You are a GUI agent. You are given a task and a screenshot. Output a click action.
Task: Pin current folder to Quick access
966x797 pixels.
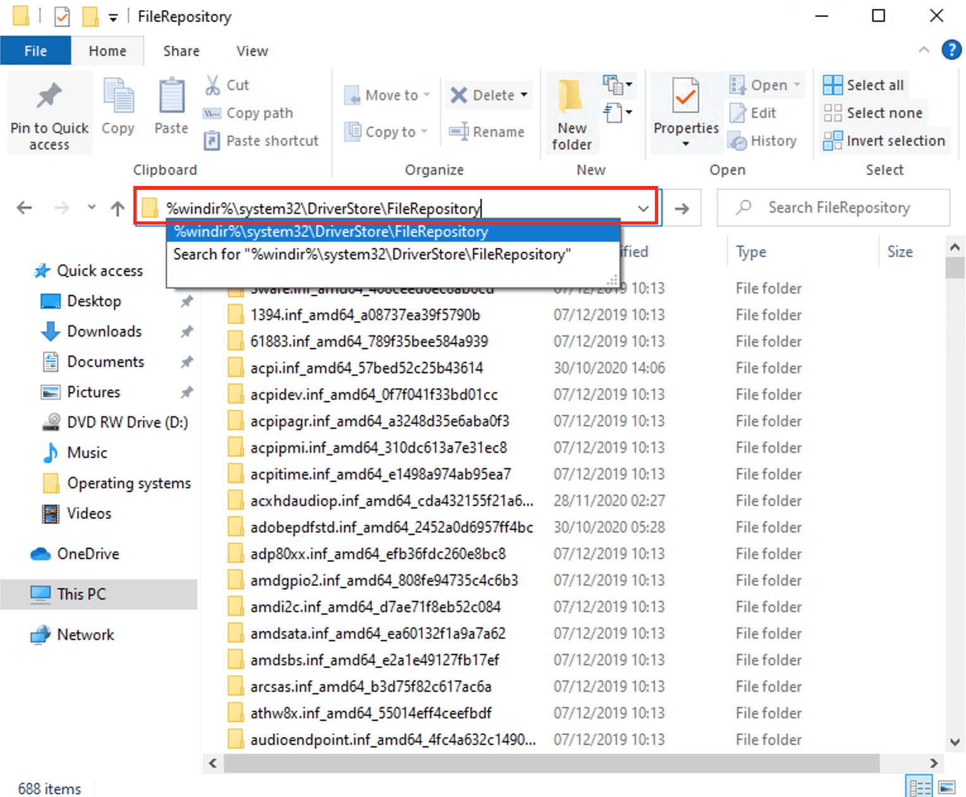[x=49, y=113]
